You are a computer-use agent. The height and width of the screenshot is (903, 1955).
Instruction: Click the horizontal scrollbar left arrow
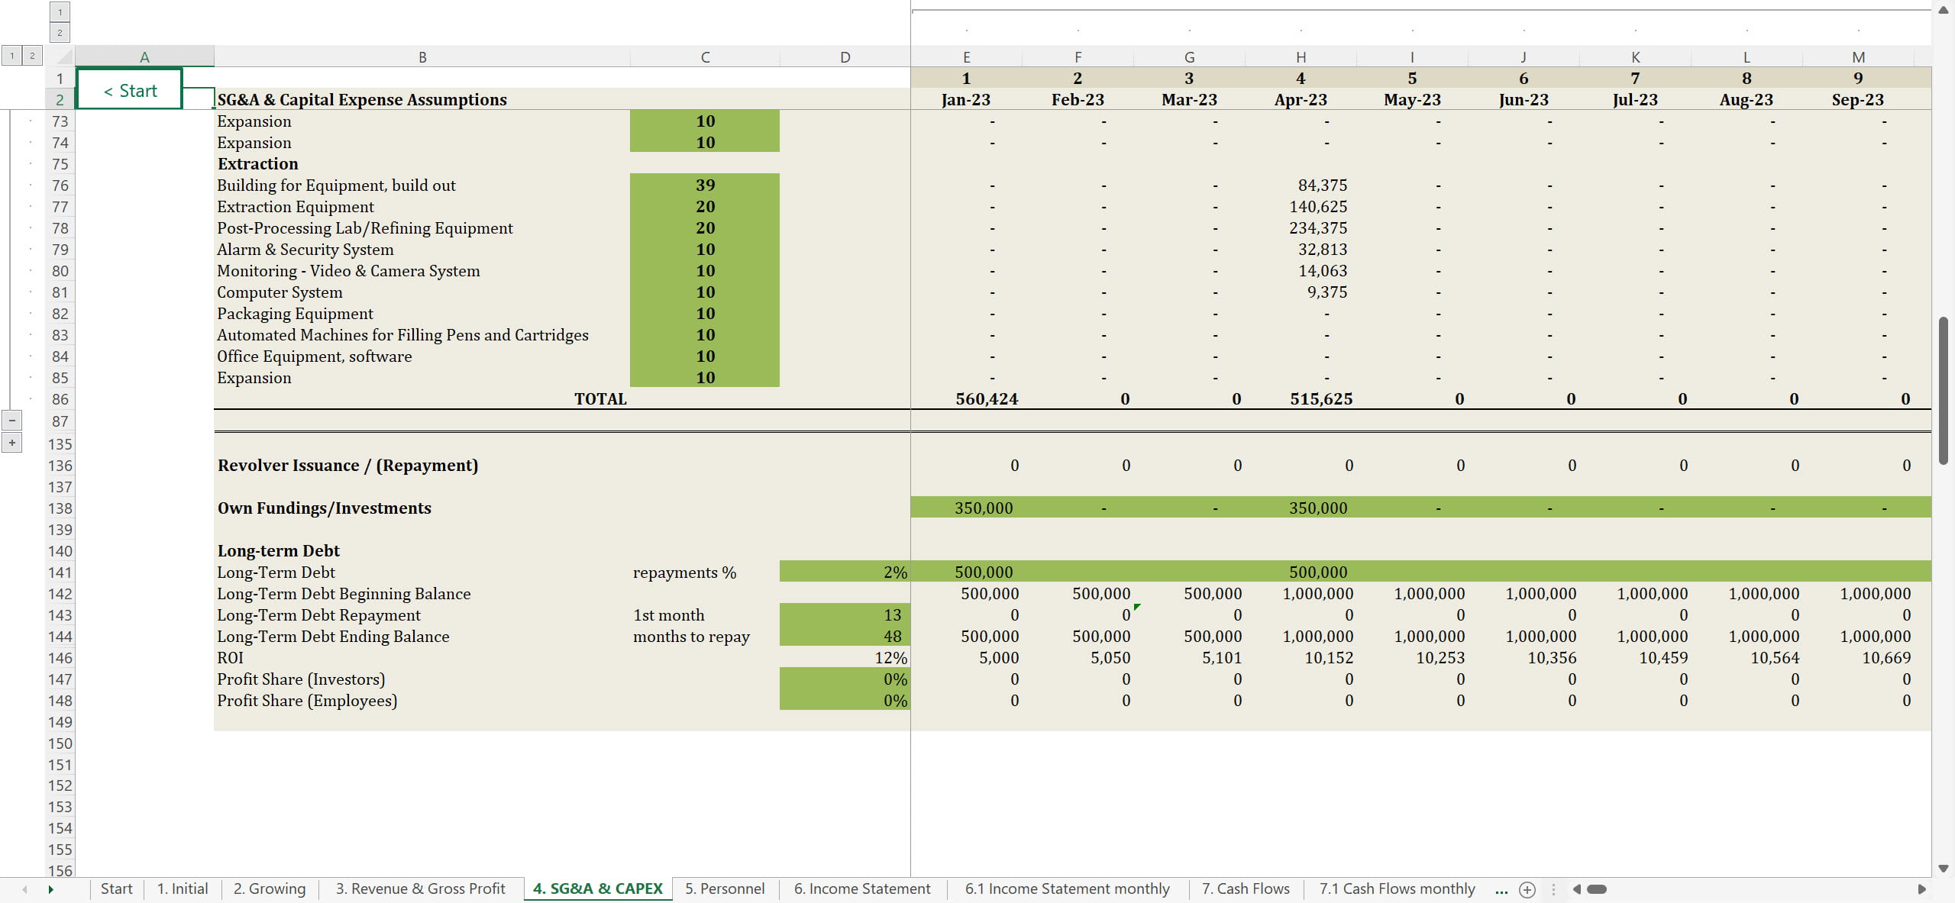(1577, 889)
